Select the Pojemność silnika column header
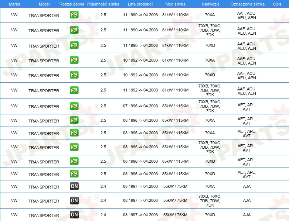The image size is (289, 221). (x=103, y=4)
